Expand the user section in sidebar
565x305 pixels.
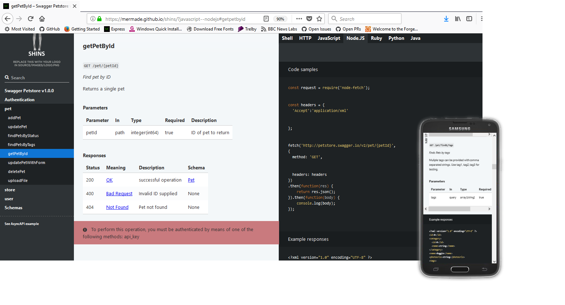[37, 199]
